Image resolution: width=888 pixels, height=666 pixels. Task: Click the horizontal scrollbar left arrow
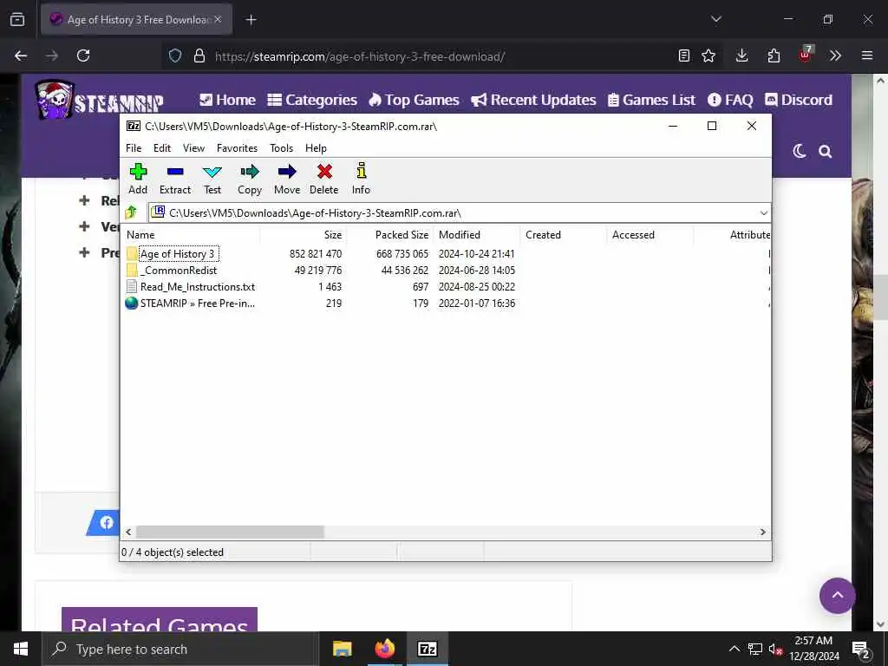click(x=128, y=532)
